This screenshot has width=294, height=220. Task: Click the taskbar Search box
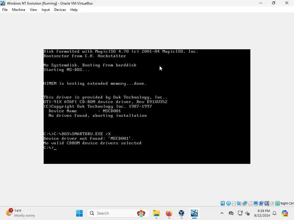click(118, 213)
